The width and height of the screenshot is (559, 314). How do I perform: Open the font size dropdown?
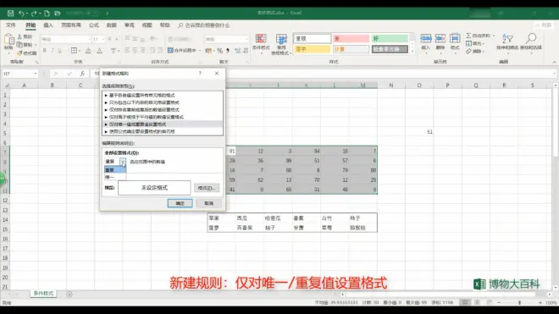[x=103, y=39]
